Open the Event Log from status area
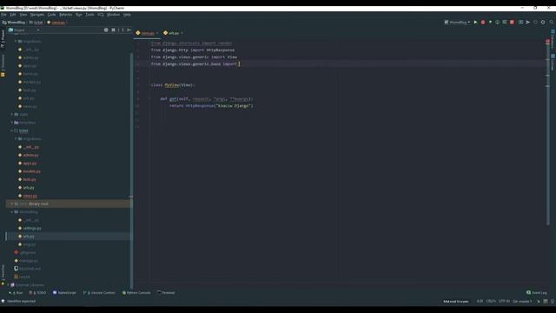 click(537, 293)
